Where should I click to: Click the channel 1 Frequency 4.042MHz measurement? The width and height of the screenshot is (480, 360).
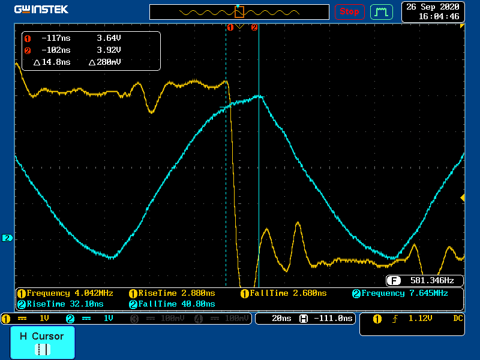pos(66,293)
